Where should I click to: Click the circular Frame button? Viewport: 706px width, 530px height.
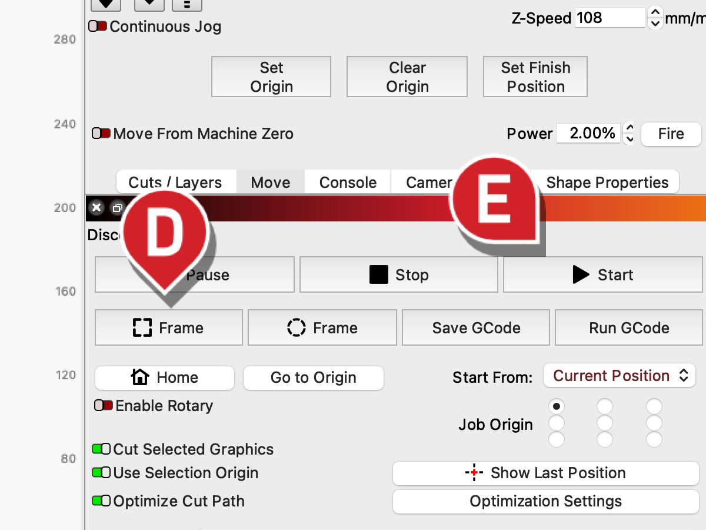(x=322, y=327)
